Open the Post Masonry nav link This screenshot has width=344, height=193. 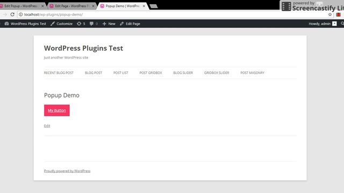pyautogui.click(x=252, y=73)
